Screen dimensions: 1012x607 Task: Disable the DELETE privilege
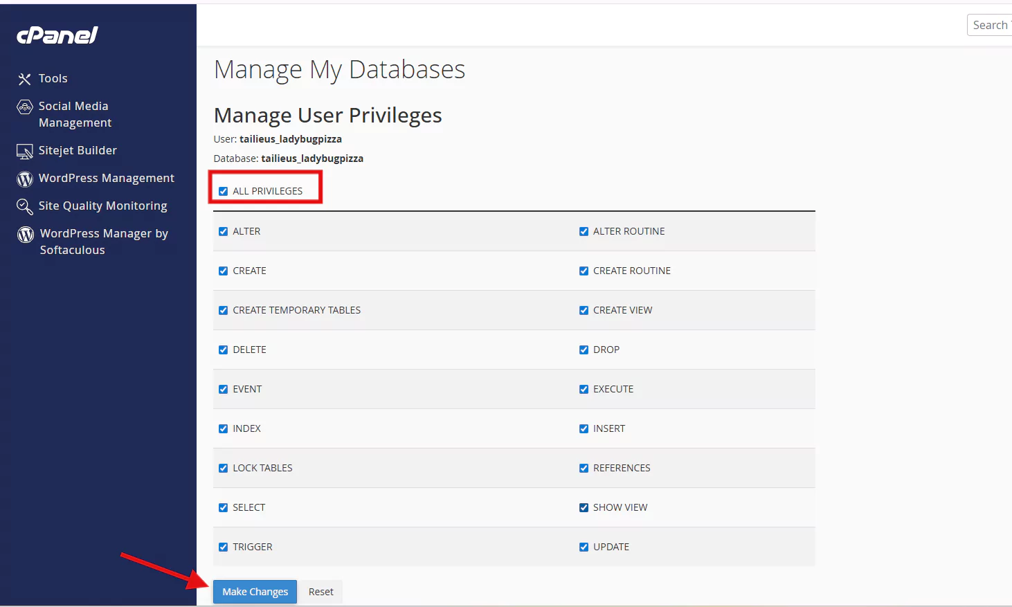click(223, 350)
